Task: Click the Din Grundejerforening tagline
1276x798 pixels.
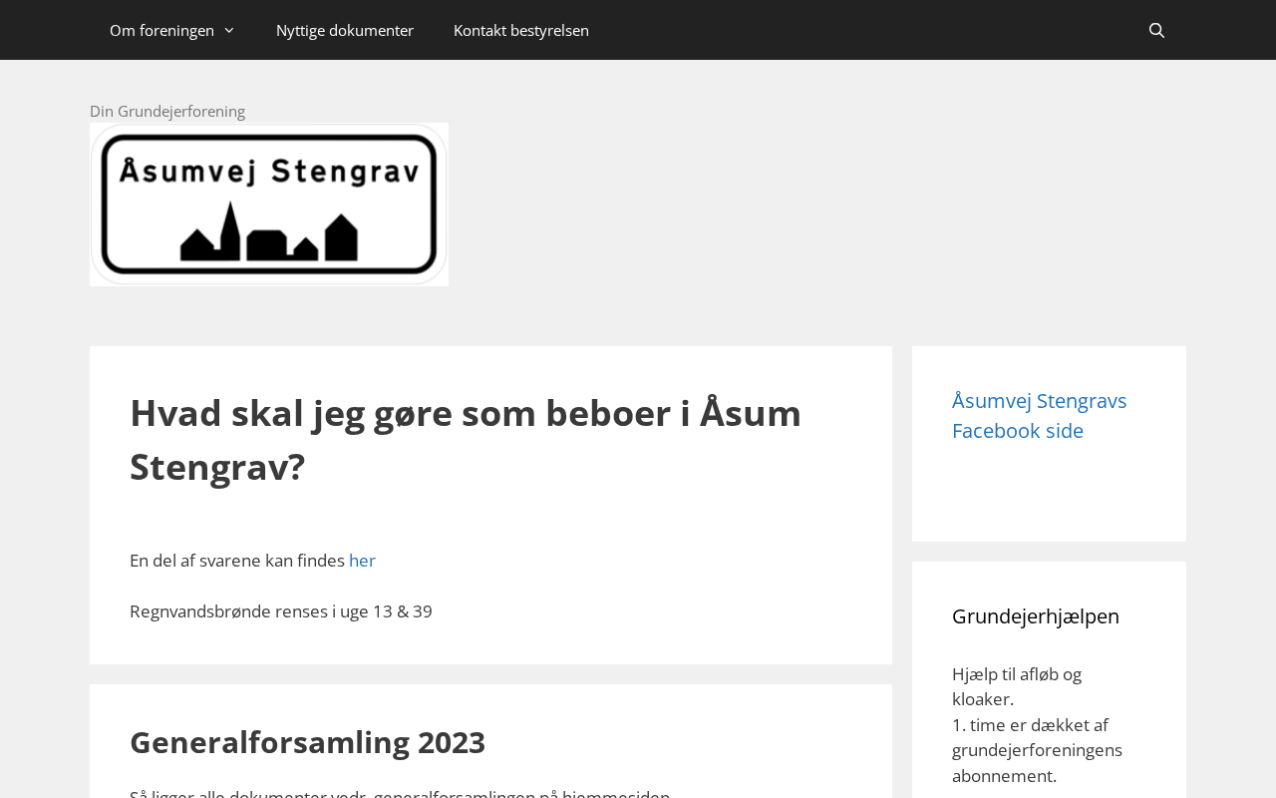Action: click(167, 111)
